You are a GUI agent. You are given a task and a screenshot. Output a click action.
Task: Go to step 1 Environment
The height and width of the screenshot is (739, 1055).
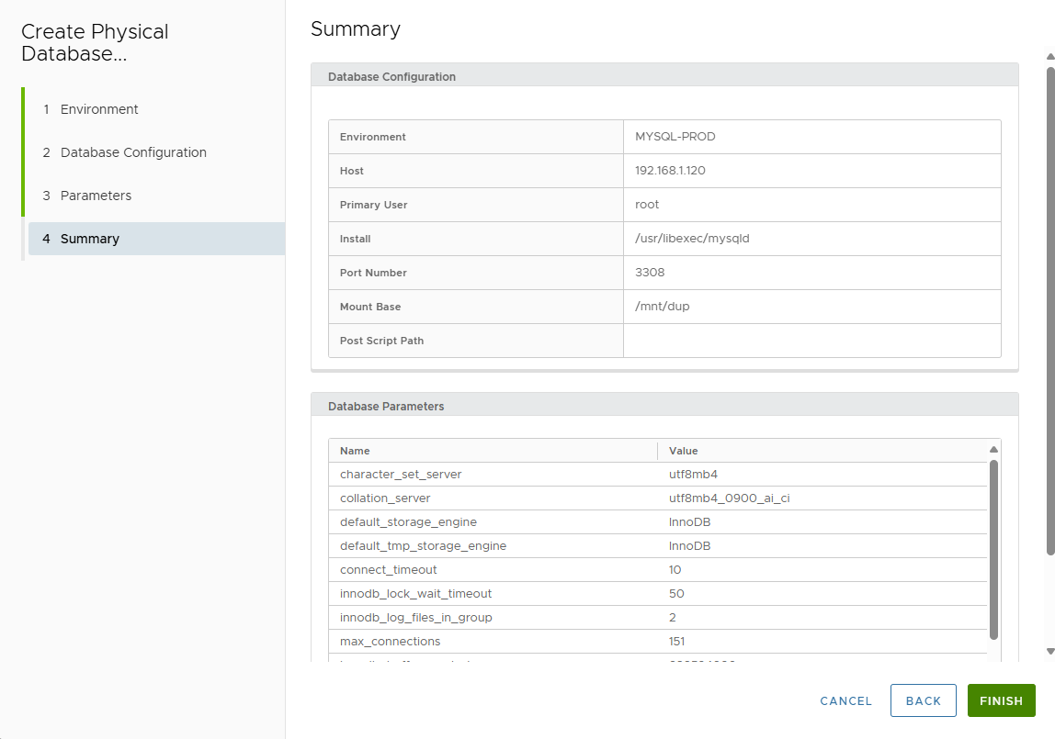tap(99, 109)
